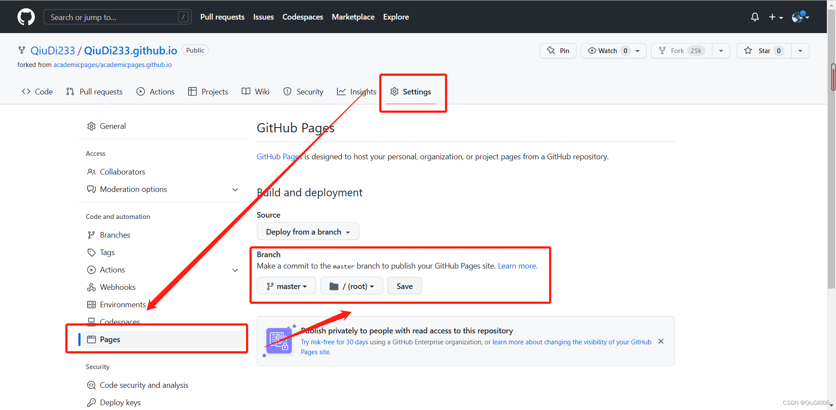
Task: Switch to the repository Security tab
Action: (303, 91)
